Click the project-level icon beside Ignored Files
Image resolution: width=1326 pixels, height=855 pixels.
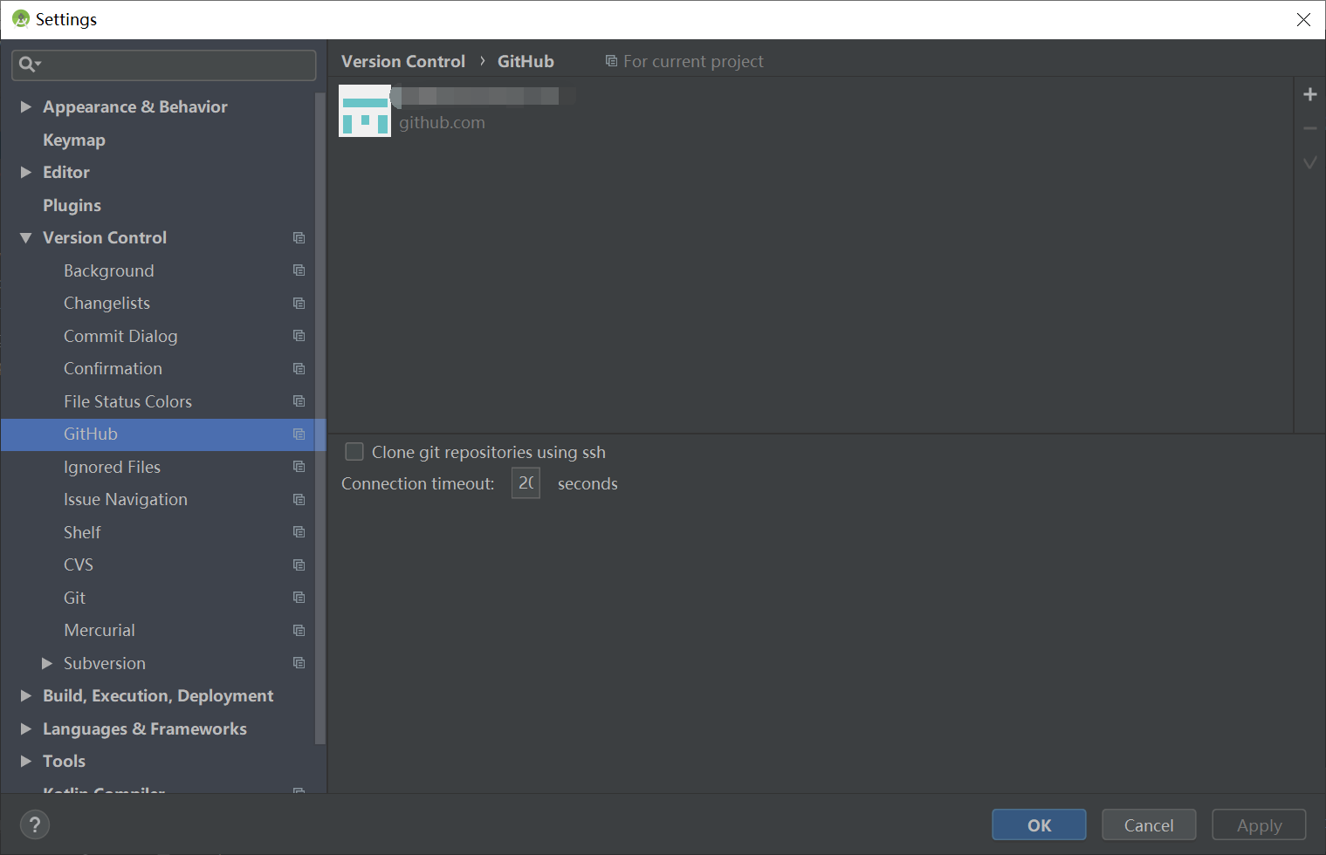pos(299,467)
